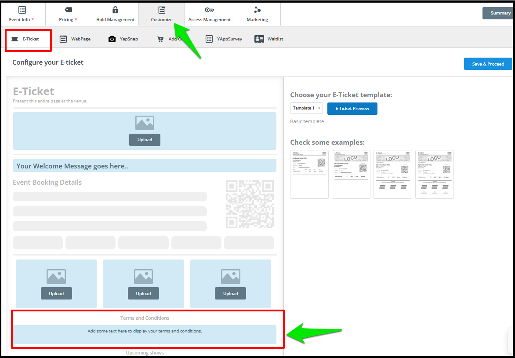Click Upload in the middle sponsor box
Viewport: 515px width, 358px height.
click(x=143, y=293)
